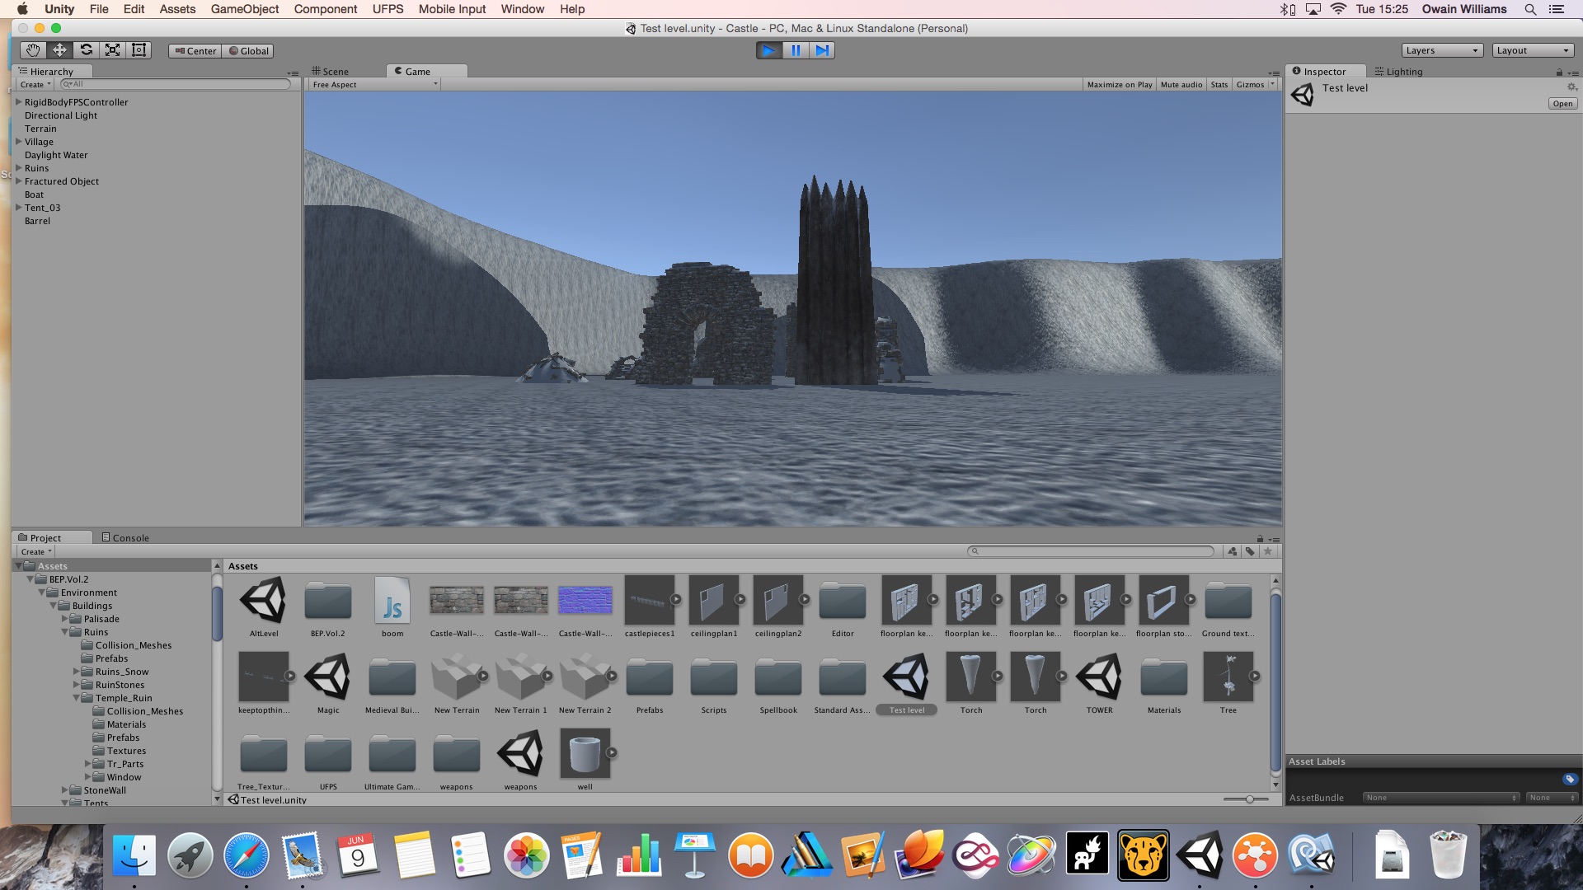
Task: Click the Project search field
Action: coord(1091,551)
